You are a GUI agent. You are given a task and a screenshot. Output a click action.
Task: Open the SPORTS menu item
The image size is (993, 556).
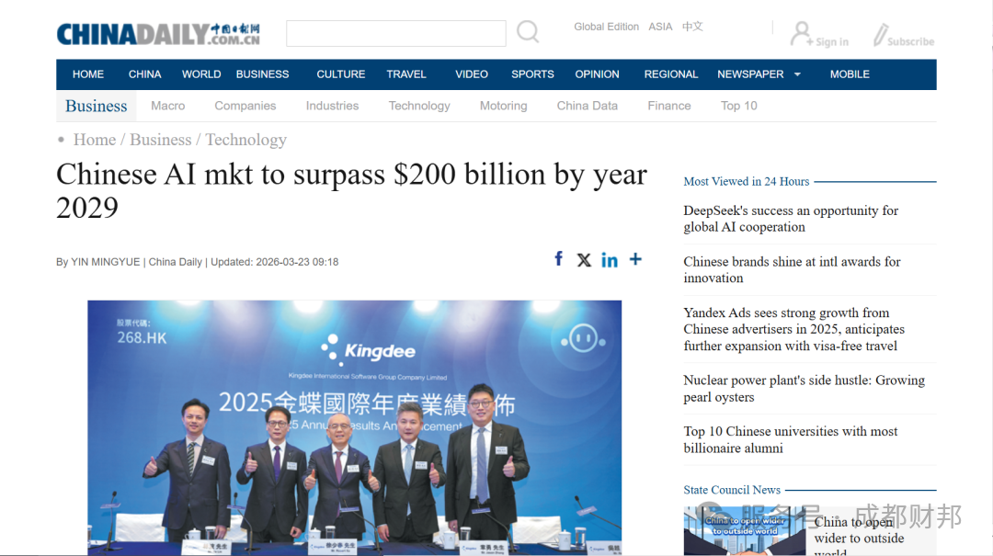(x=532, y=74)
